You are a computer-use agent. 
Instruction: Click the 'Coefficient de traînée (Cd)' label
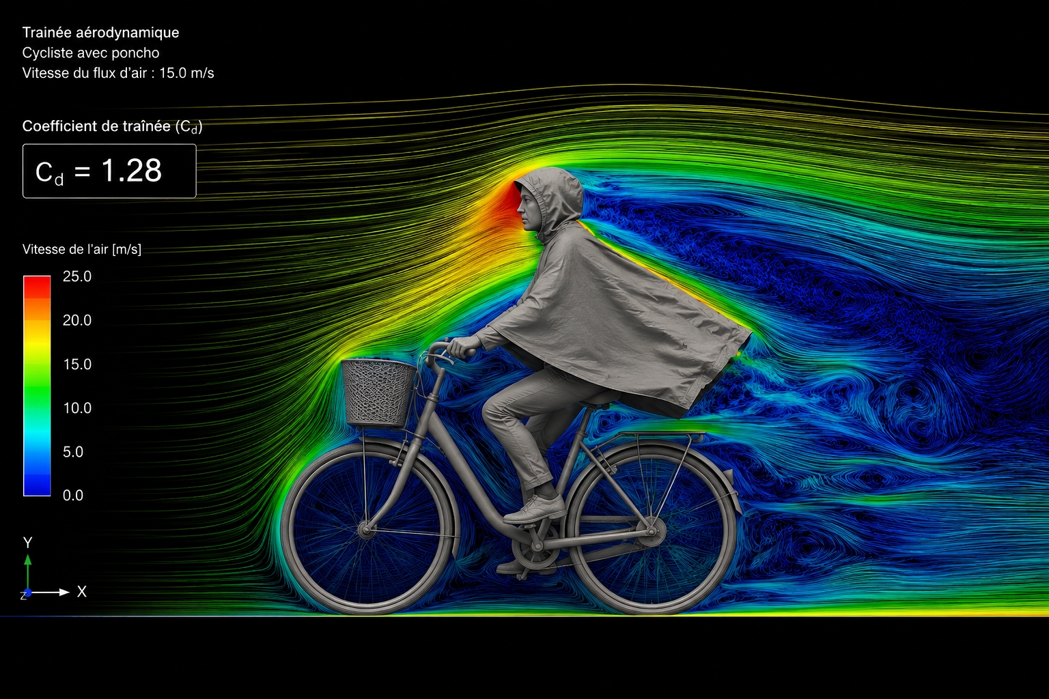113,126
